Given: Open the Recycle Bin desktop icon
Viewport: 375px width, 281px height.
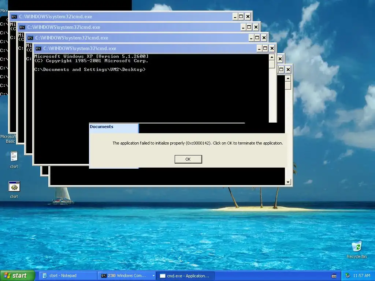Looking at the screenshot, I should [x=357, y=250].
